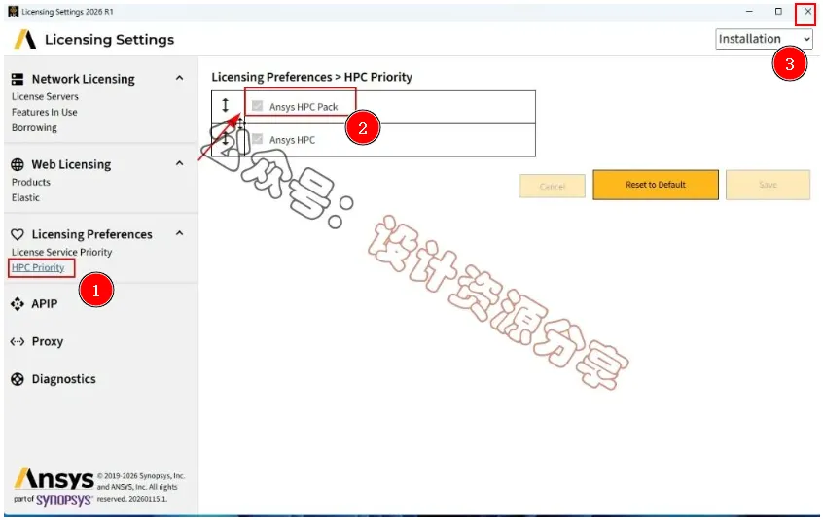Open Web Licensing Products page
823x520 pixels.
point(31,182)
